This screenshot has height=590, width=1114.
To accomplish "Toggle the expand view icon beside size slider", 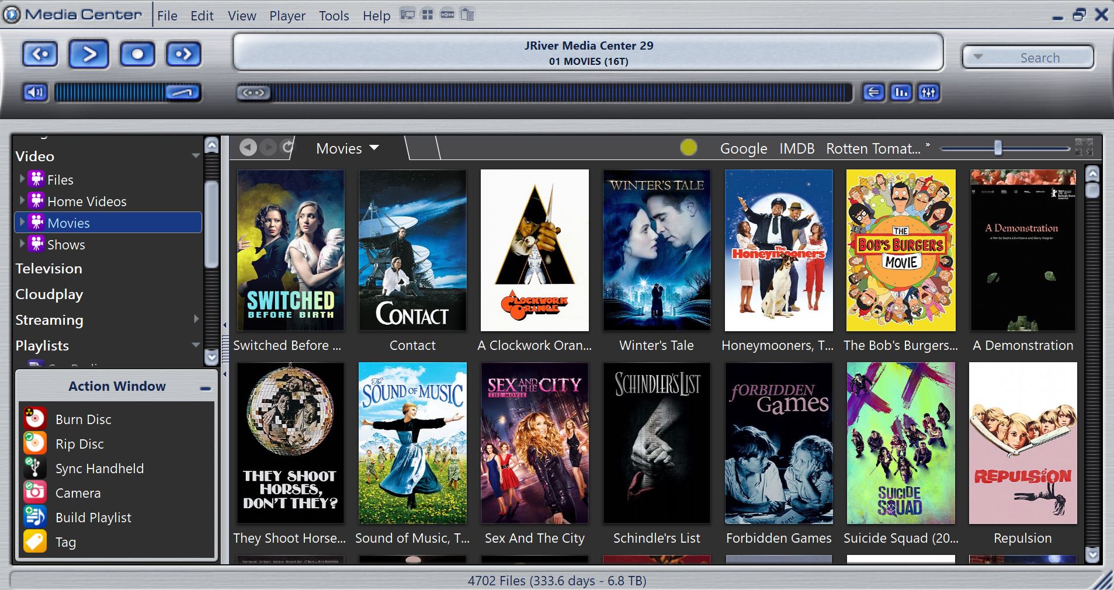I will click(1084, 147).
